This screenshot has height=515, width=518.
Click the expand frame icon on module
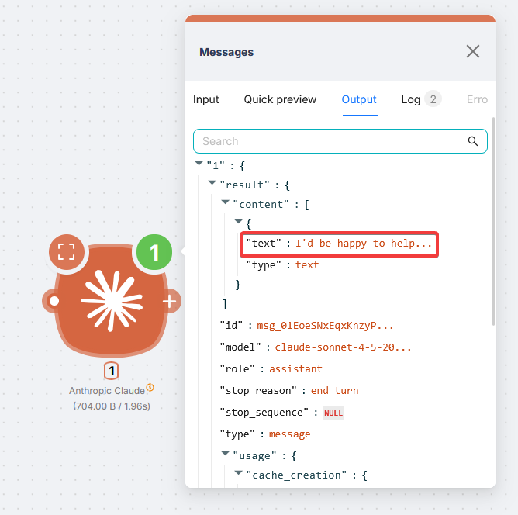[x=67, y=251]
